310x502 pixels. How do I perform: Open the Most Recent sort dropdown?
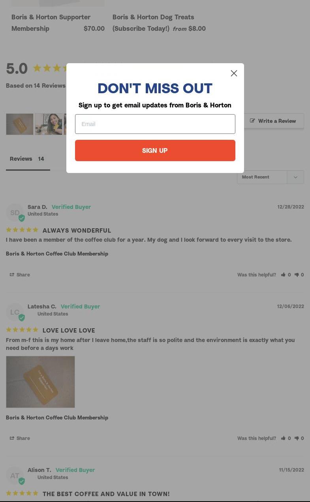(x=270, y=177)
